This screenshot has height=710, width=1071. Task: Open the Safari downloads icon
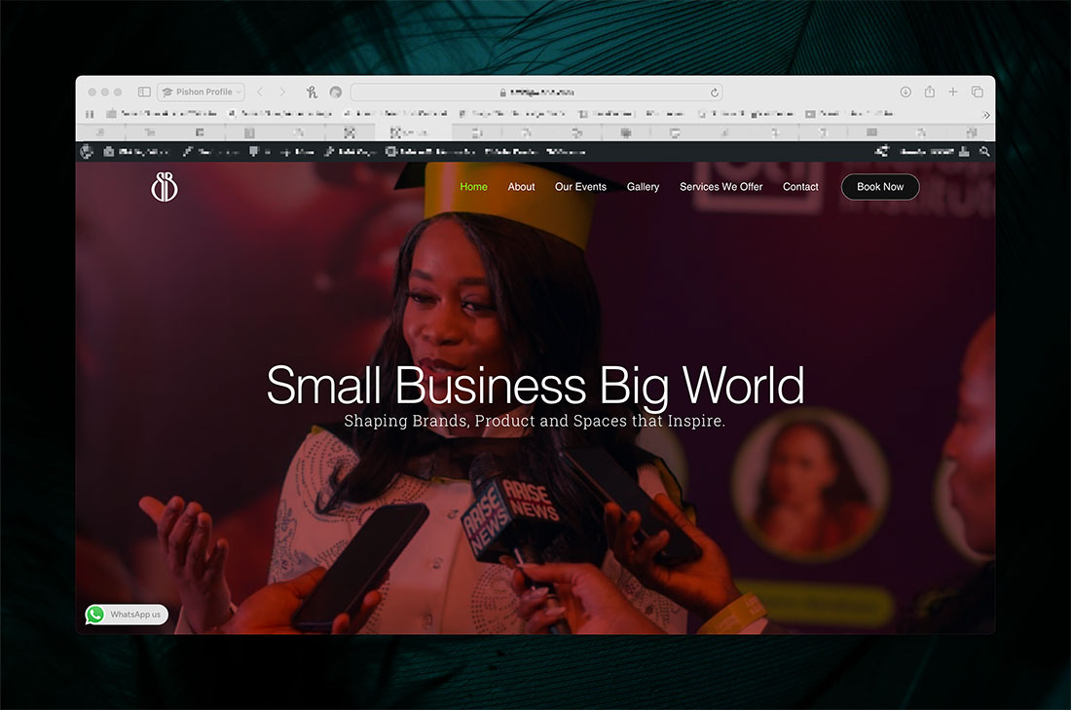click(x=905, y=92)
